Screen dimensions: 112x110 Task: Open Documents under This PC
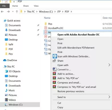(15, 81)
